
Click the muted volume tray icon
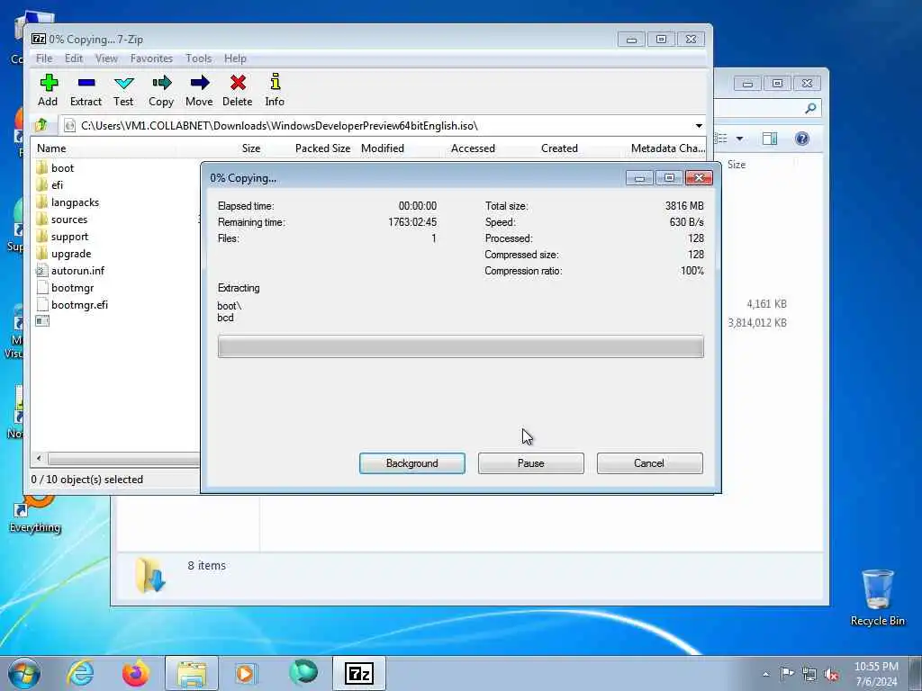(831, 675)
